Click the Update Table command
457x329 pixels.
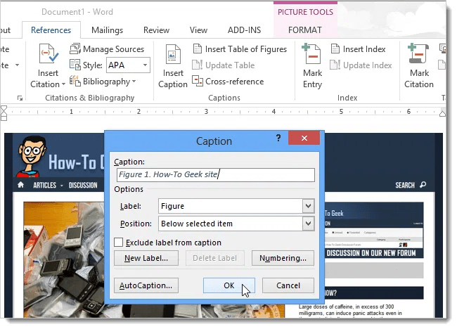pos(224,65)
